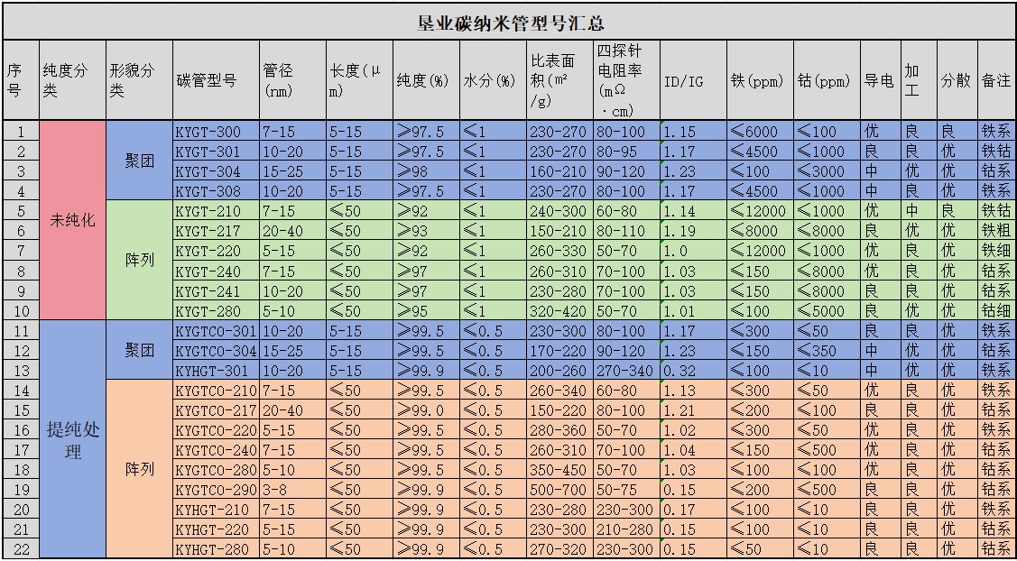The height and width of the screenshot is (561, 1017).
Task: Click the model cell KYGT-280
Action: (x=216, y=310)
